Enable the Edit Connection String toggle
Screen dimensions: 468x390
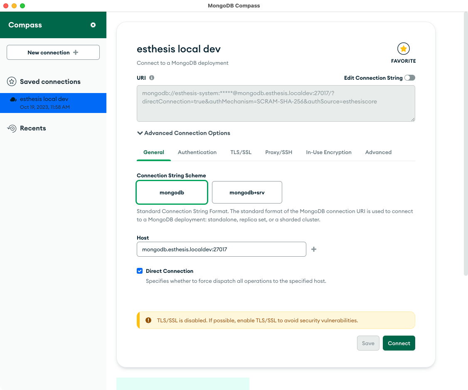tap(409, 78)
